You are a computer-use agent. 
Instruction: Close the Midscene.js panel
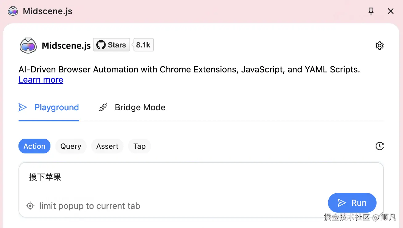click(x=391, y=11)
